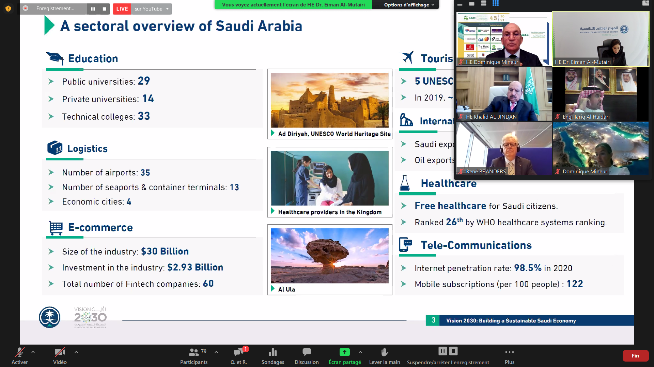Select HE Dr. Eiman Al-Mutairi video thumbnail
This screenshot has height=367, width=654.
tap(601, 39)
